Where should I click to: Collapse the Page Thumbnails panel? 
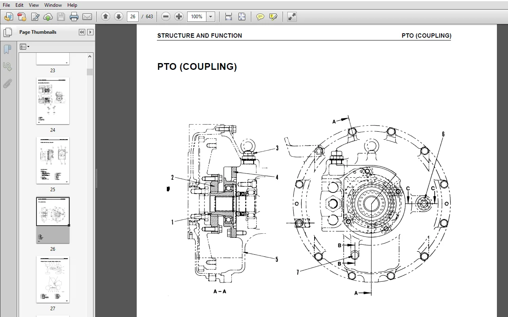click(x=82, y=32)
